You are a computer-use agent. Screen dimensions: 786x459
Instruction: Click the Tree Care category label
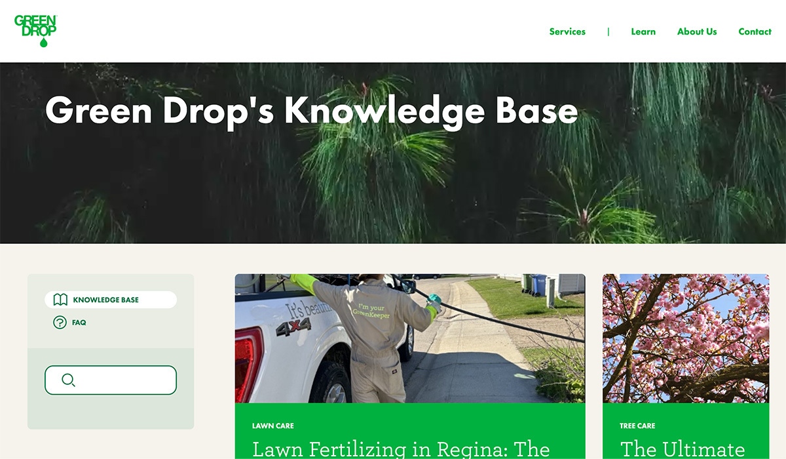coord(637,426)
